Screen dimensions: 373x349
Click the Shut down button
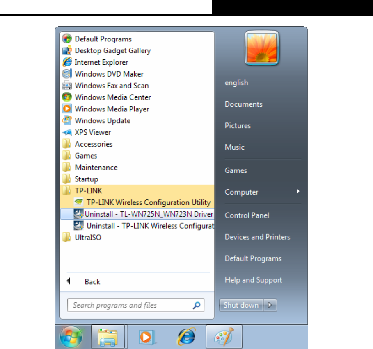[x=241, y=305]
